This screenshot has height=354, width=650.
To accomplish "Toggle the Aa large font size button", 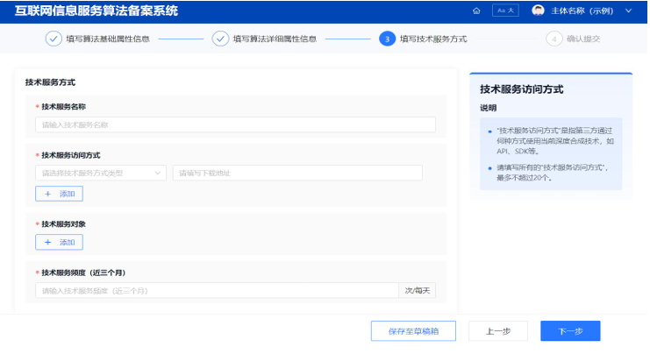I will click(x=505, y=11).
